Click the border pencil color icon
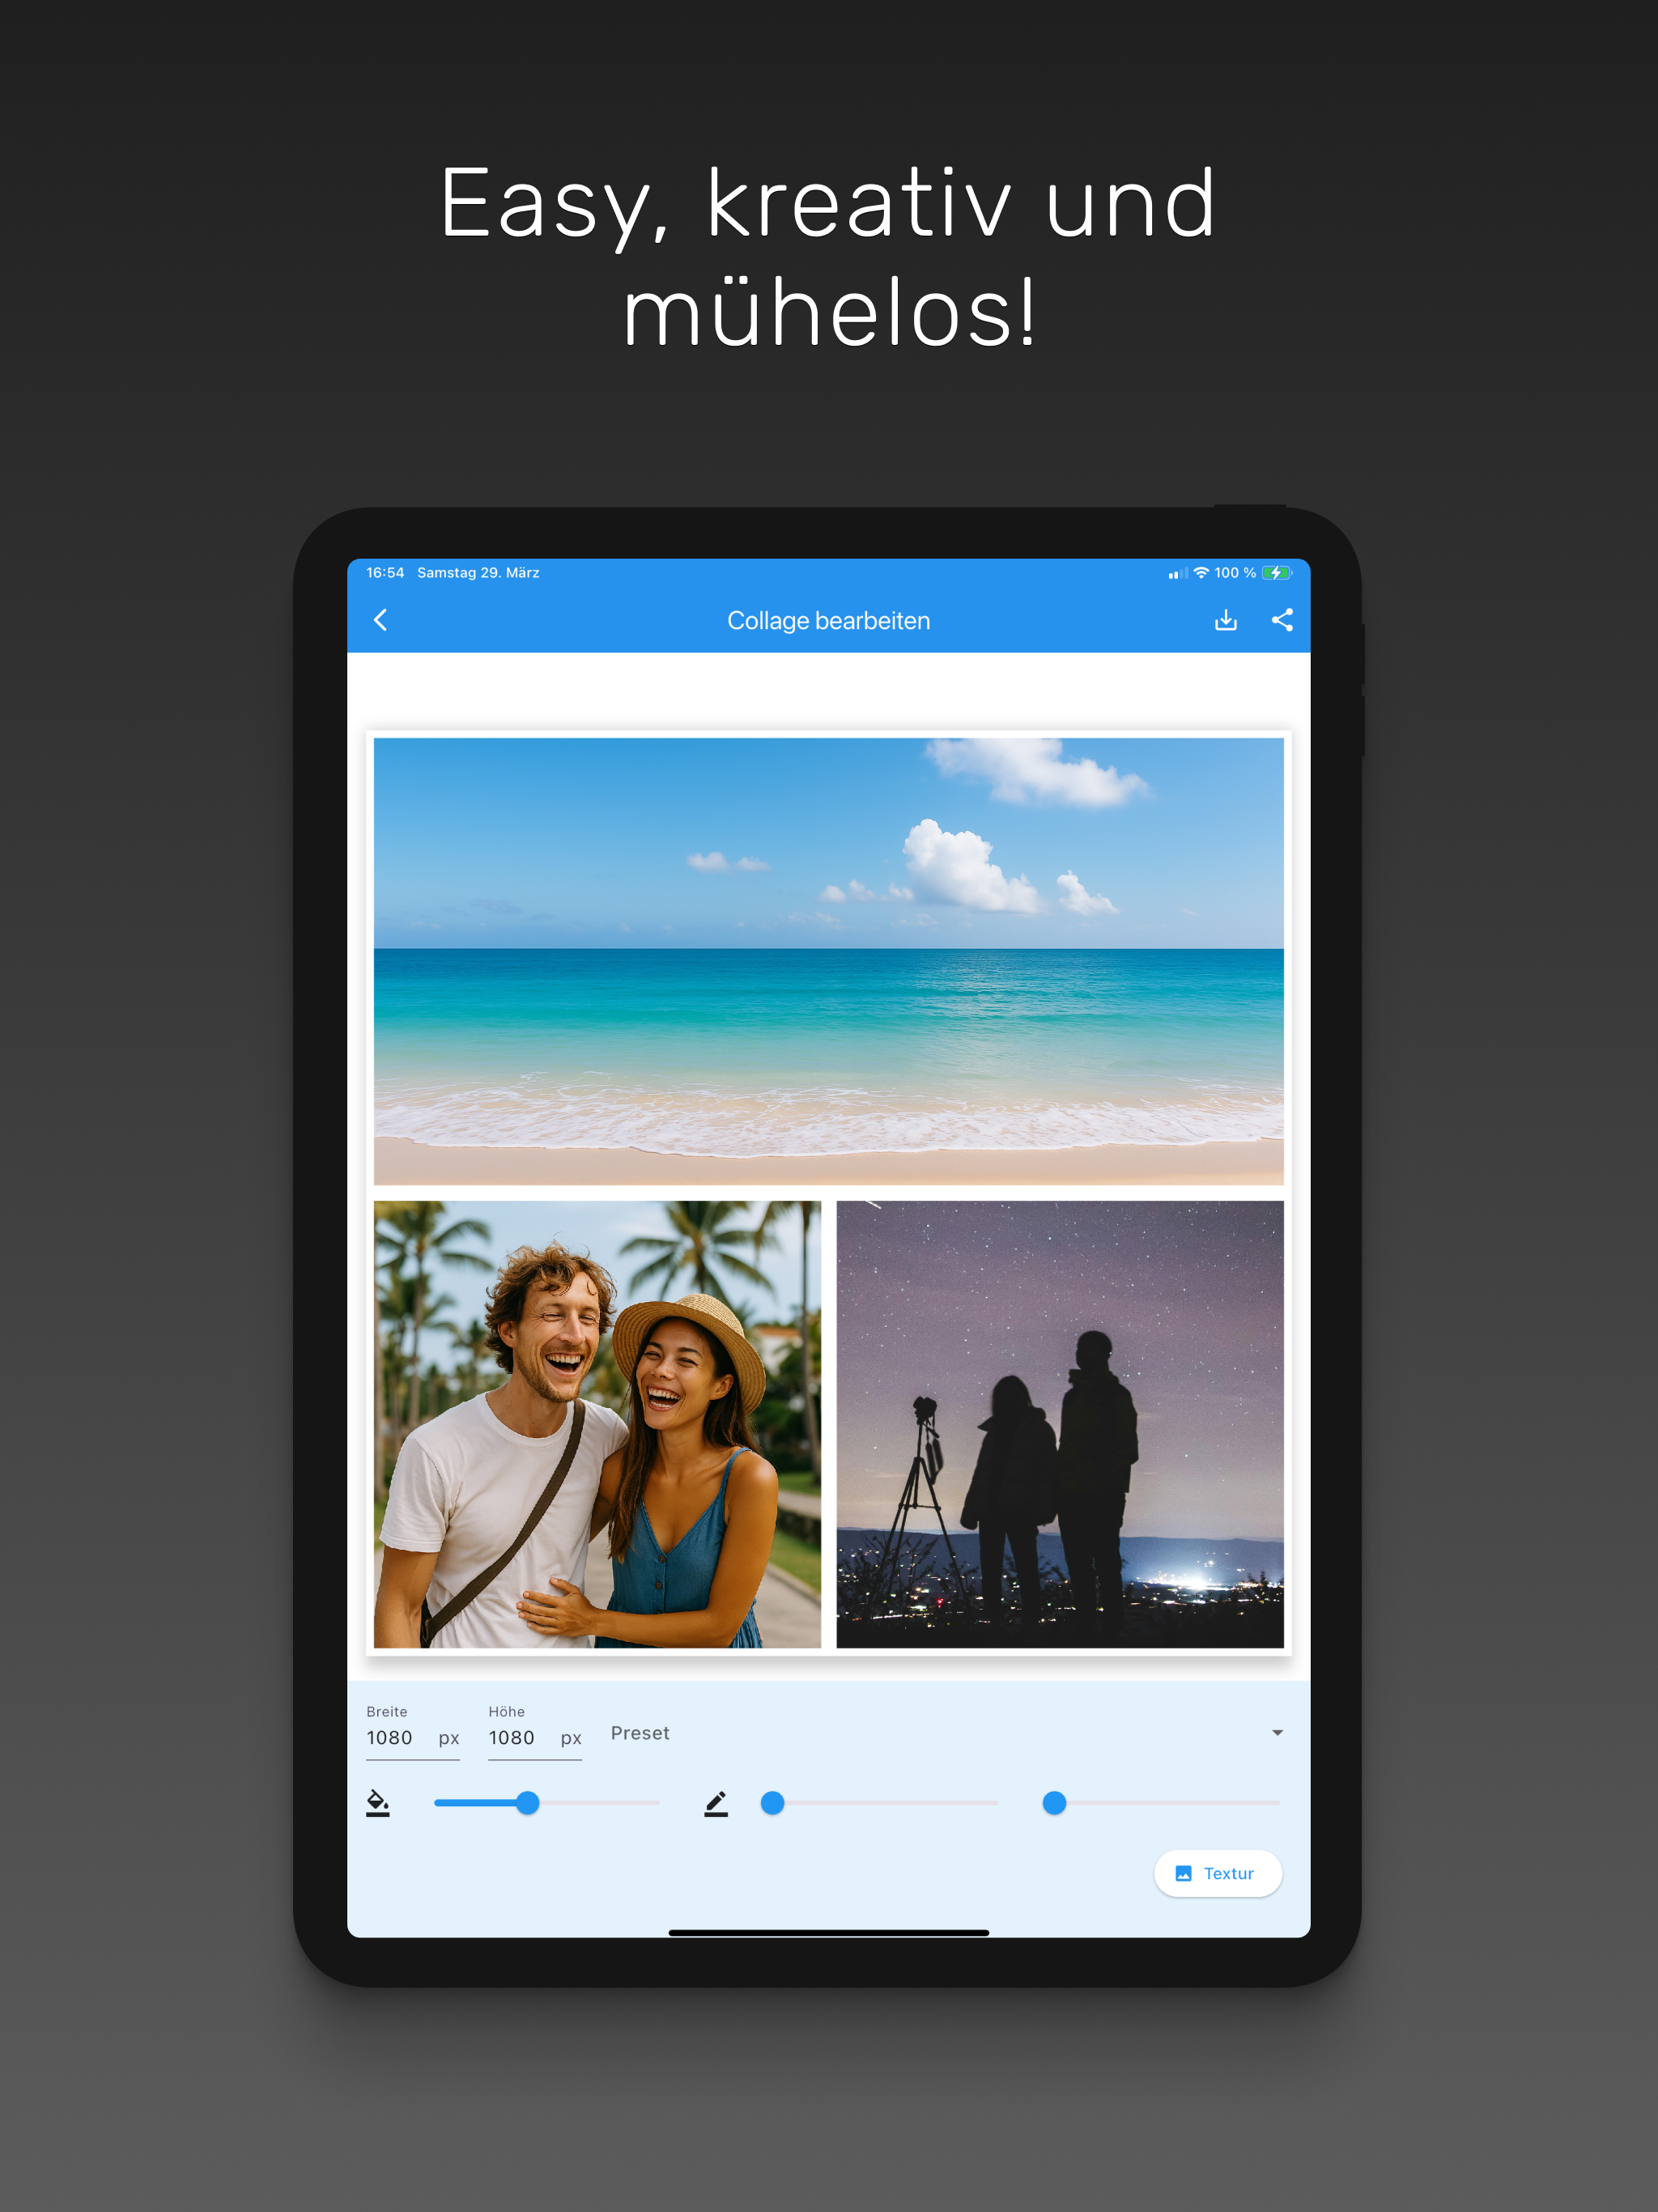Image resolution: width=1658 pixels, height=2212 pixels. (x=716, y=1803)
